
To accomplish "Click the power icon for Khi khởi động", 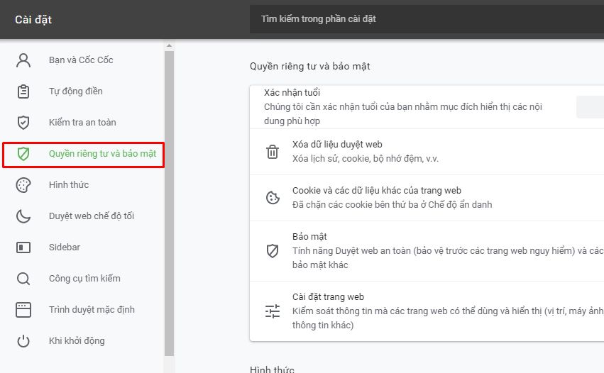I will click(23, 341).
